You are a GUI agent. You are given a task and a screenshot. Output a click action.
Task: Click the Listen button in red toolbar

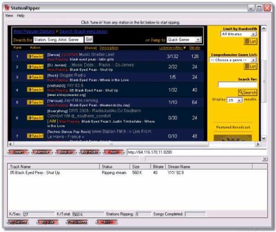18,152
